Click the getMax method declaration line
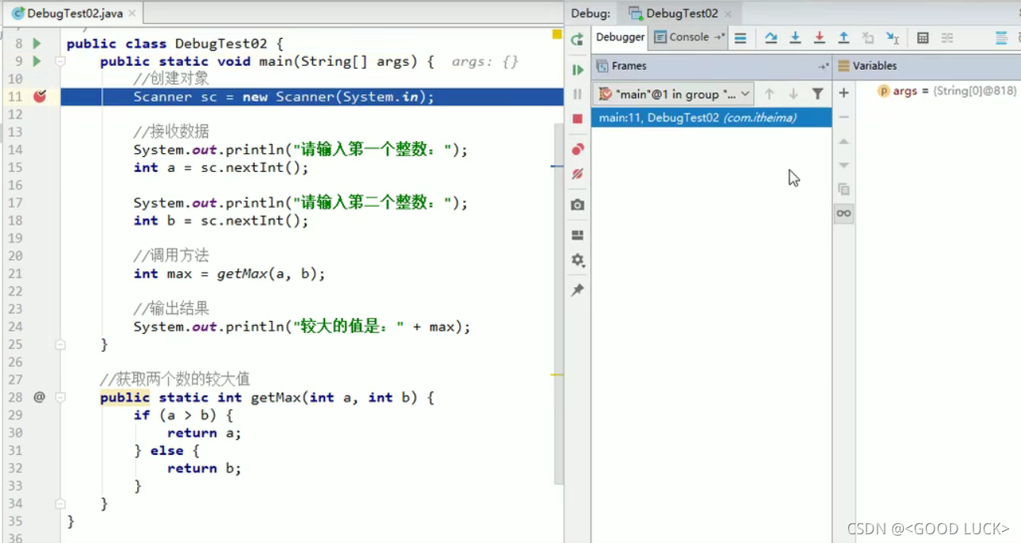The image size is (1021, 543). coord(267,397)
